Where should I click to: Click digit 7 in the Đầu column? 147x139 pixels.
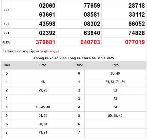(7, 133)
